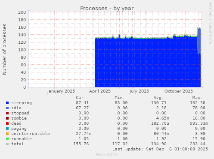
Task: Click the 200 y-axis tick label
Action: pos(22,12)
